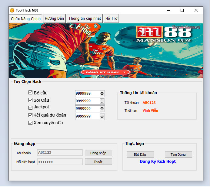Decrease the Bẻ cầu spinner value
The height and width of the screenshot is (187, 210).
(x=102, y=95)
